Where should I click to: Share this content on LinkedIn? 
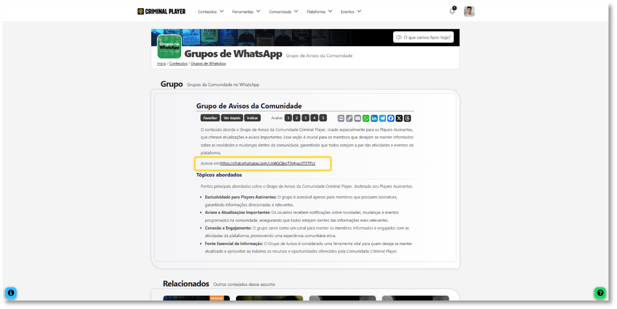click(x=374, y=118)
